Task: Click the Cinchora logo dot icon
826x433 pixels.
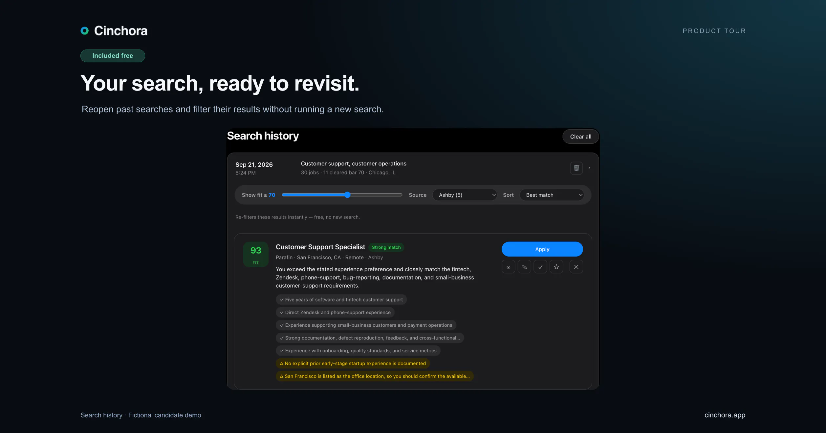Action: pyautogui.click(x=85, y=31)
